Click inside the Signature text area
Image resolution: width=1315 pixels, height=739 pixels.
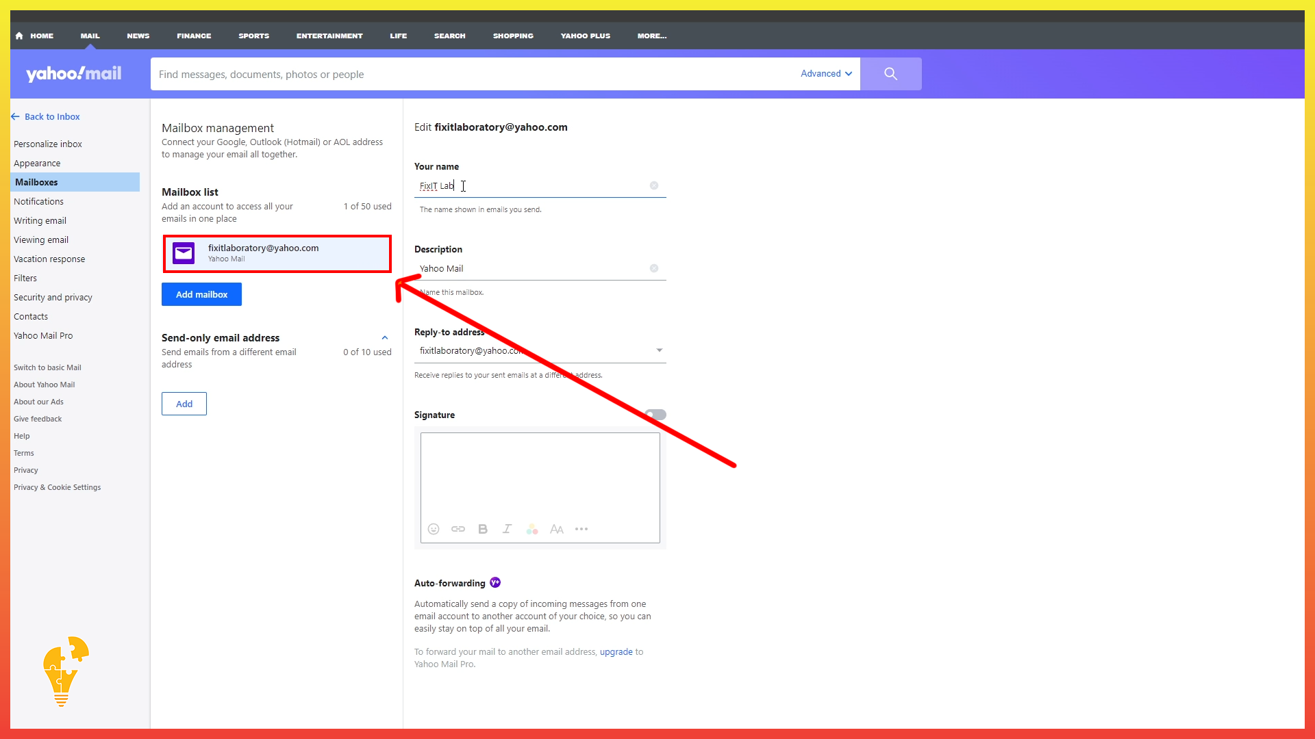[x=540, y=474]
